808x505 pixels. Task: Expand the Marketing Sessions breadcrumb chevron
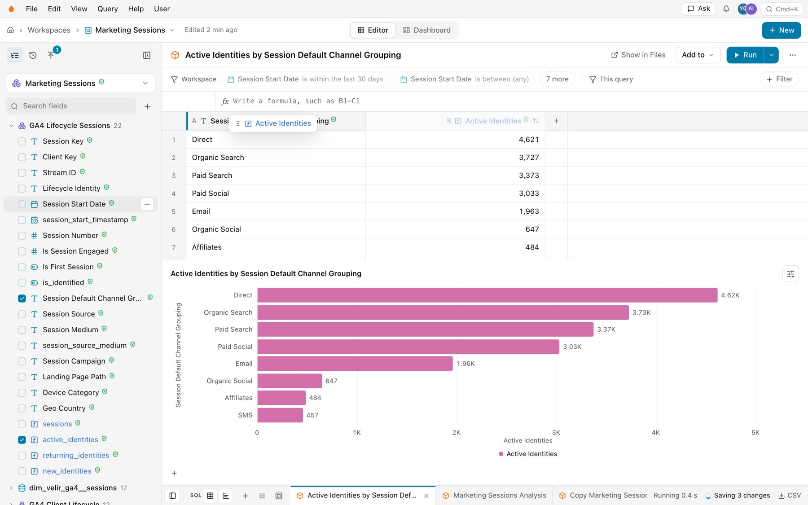click(171, 30)
